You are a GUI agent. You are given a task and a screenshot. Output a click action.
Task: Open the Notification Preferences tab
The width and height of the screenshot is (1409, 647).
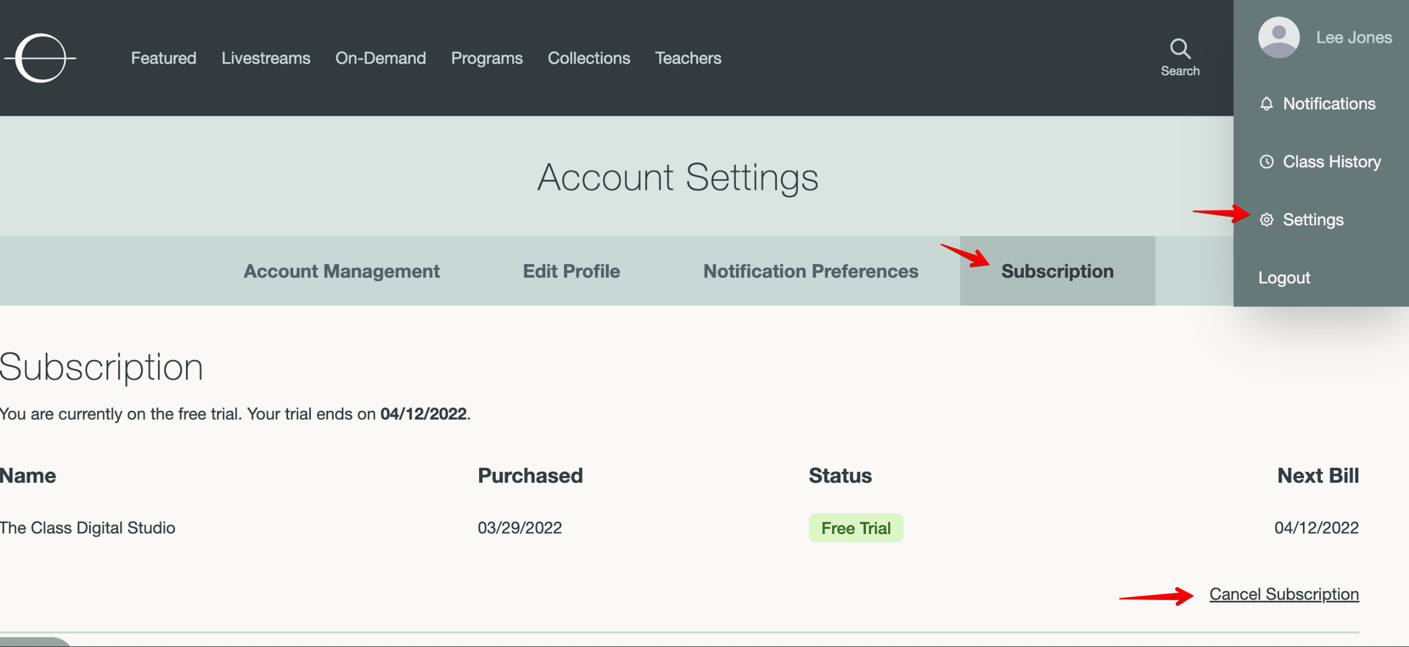point(811,271)
